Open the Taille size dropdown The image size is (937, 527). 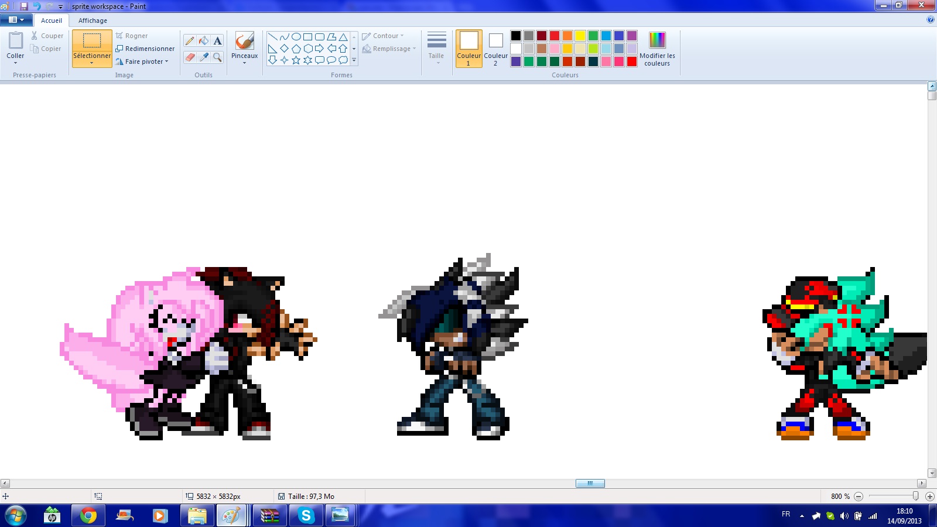click(436, 48)
